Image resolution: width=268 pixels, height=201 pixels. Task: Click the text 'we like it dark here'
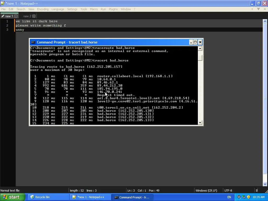coord(37,21)
